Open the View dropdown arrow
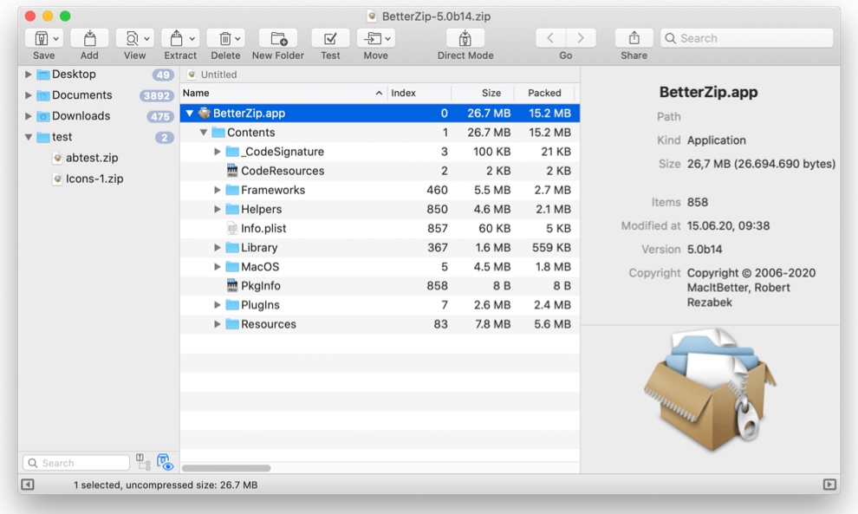The height and width of the screenshot is (514, 858). (146, 39)
